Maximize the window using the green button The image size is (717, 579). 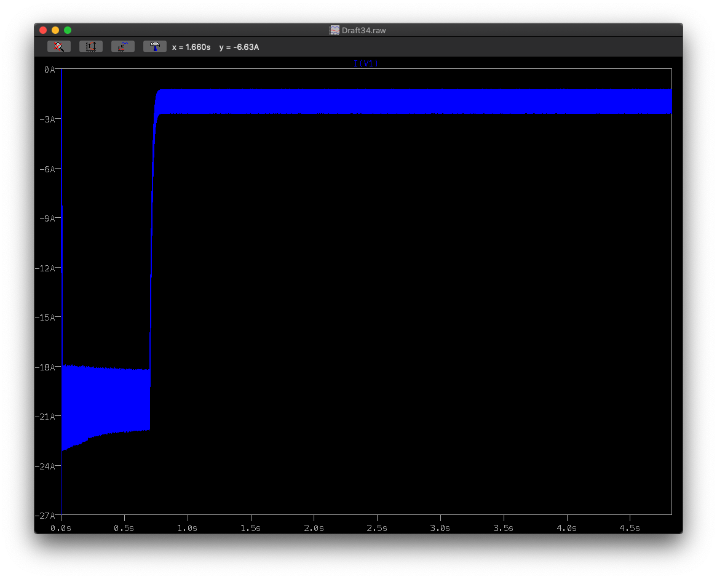pyautogui.click(x=68, y=30)
